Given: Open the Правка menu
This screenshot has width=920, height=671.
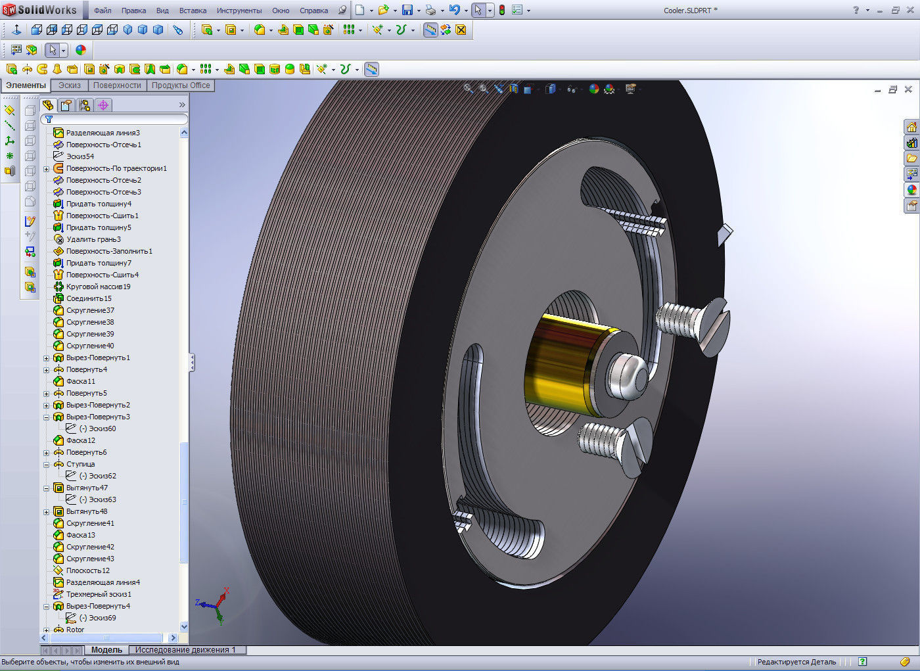Looking at the screenshot, I should click(134, 11).
